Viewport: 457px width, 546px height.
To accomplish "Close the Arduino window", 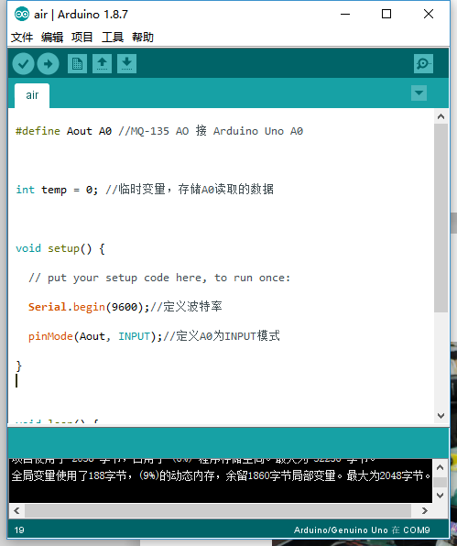I will click(429, 15).
